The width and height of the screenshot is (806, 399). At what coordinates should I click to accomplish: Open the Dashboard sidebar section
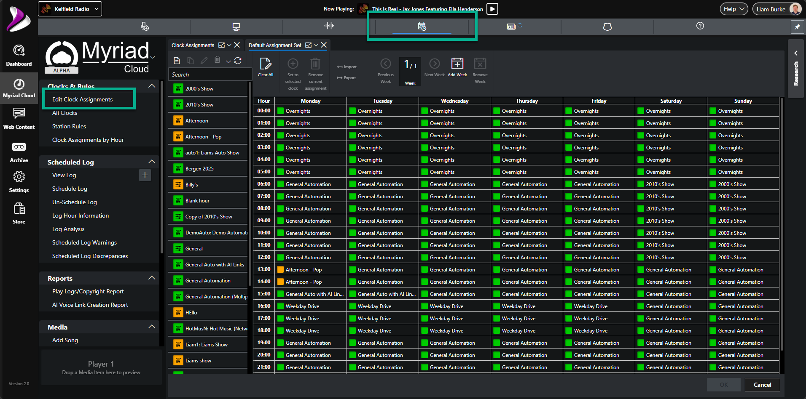[19, 56]
